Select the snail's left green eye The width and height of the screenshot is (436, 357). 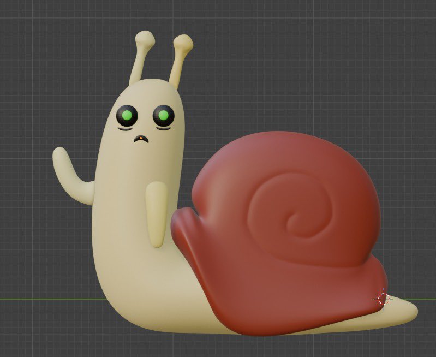pos(127,115)
